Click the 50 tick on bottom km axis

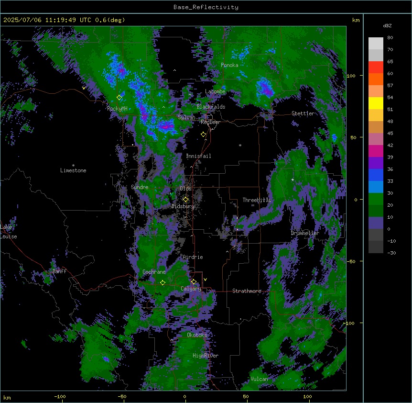click(x=246, y=396)
